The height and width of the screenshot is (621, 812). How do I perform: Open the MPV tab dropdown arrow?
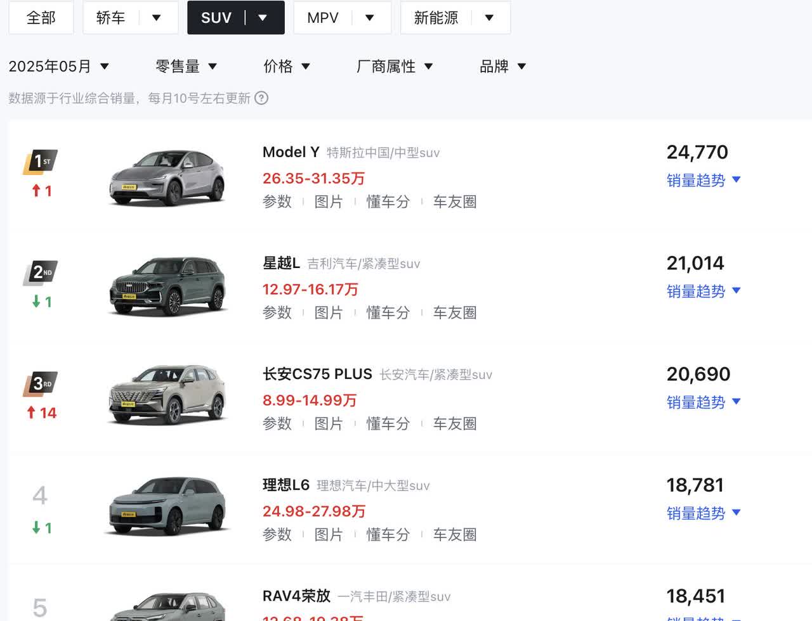coord(370,18)
